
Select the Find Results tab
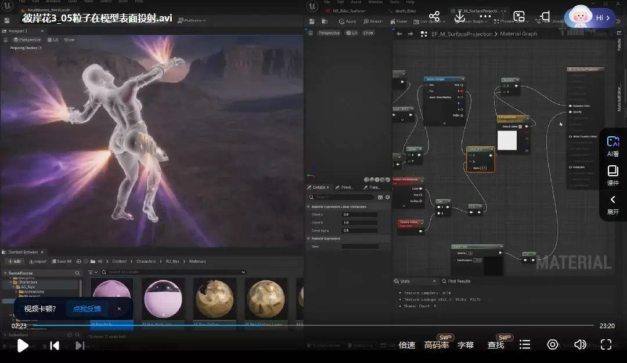[456, 281]
